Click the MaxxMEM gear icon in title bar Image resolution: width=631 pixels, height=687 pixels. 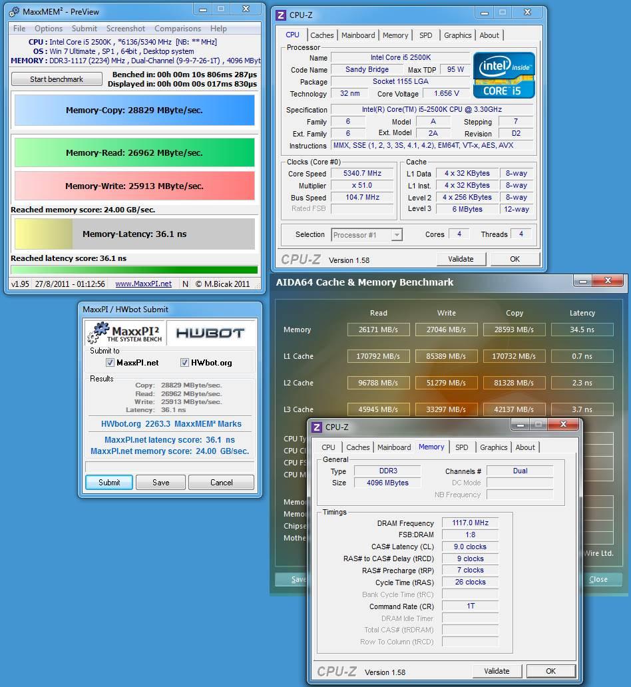(15, 12)
